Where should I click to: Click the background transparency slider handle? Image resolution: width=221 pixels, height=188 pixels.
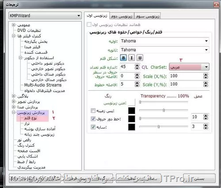164,110
